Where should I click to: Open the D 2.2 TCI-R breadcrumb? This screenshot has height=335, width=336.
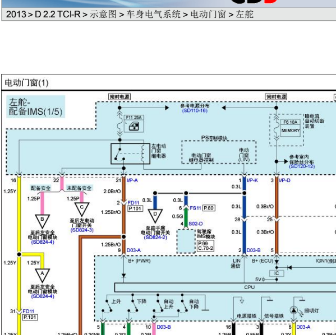point(57,15)
